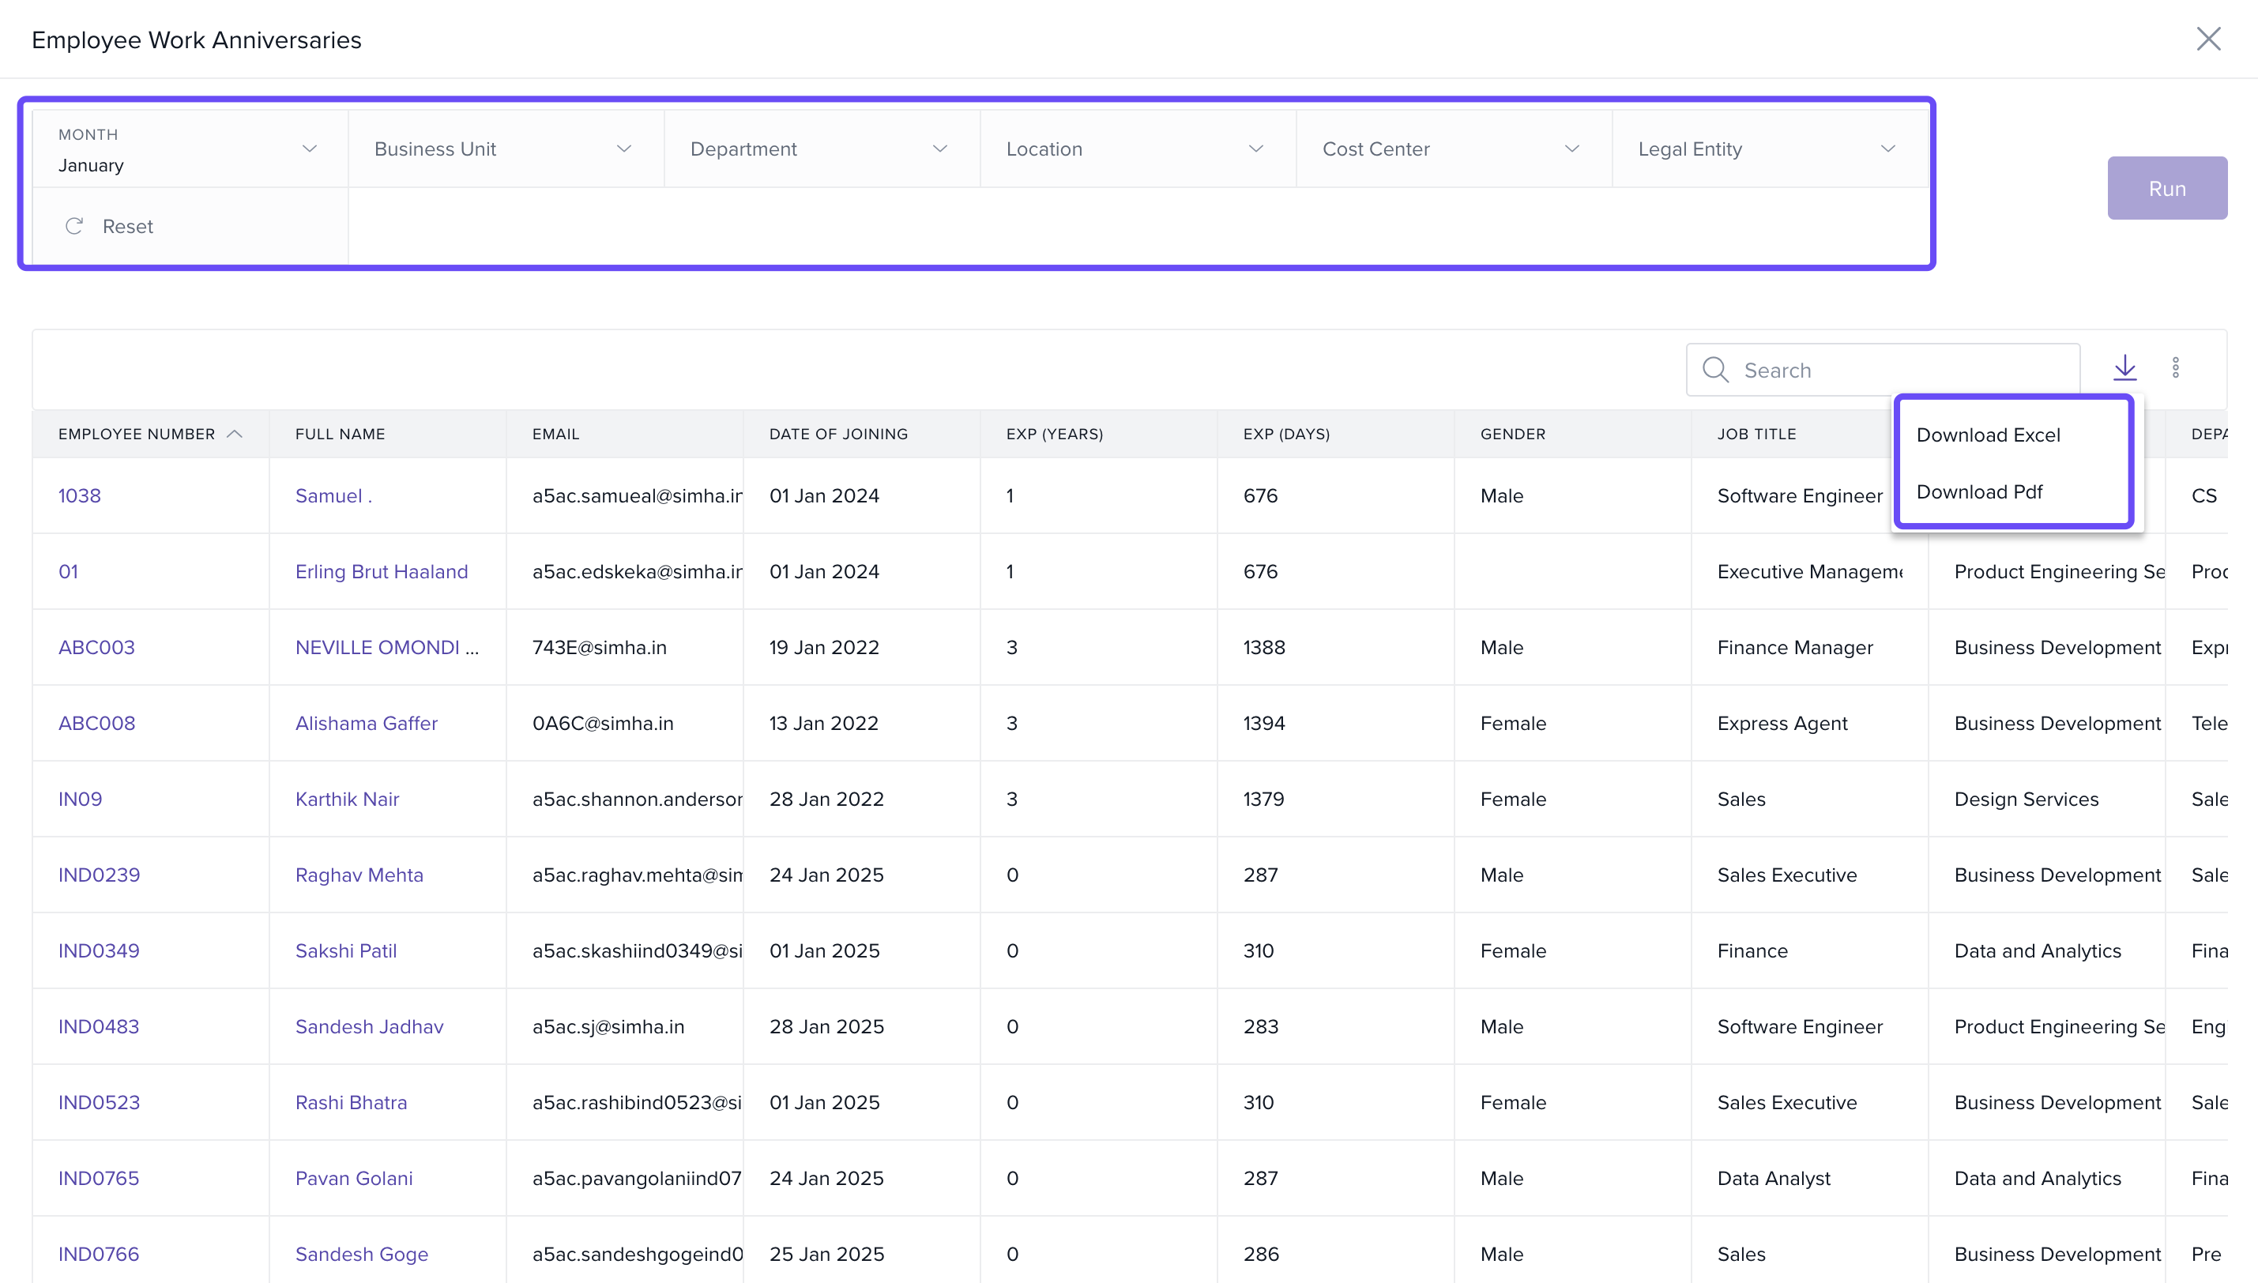
Task: Toggle sort arrow on Employee Number column
Action: click(235, 435)
